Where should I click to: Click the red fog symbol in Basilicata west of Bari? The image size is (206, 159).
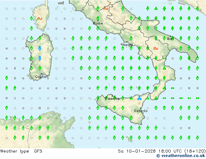pos(156,49)
